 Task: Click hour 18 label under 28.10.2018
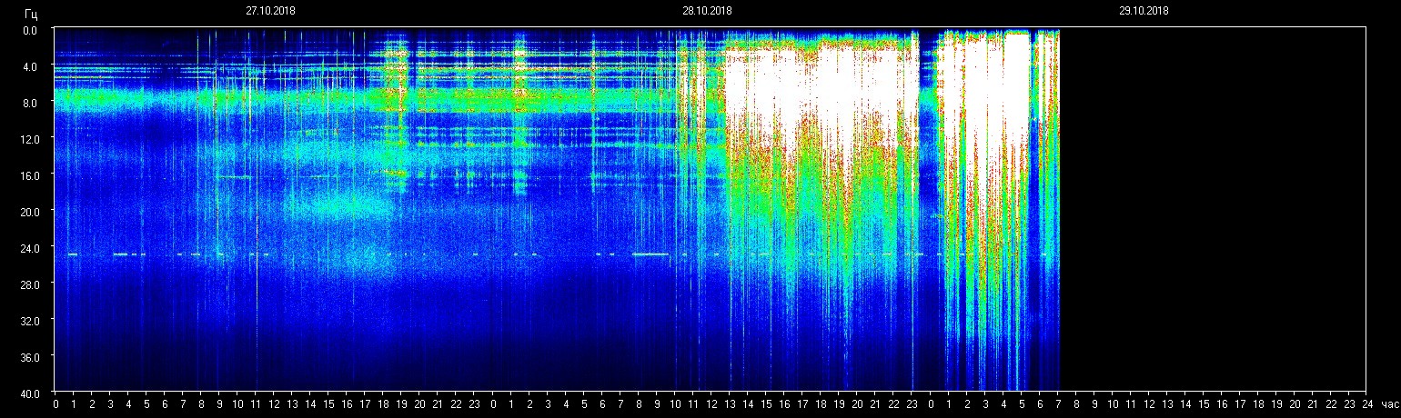821,404
